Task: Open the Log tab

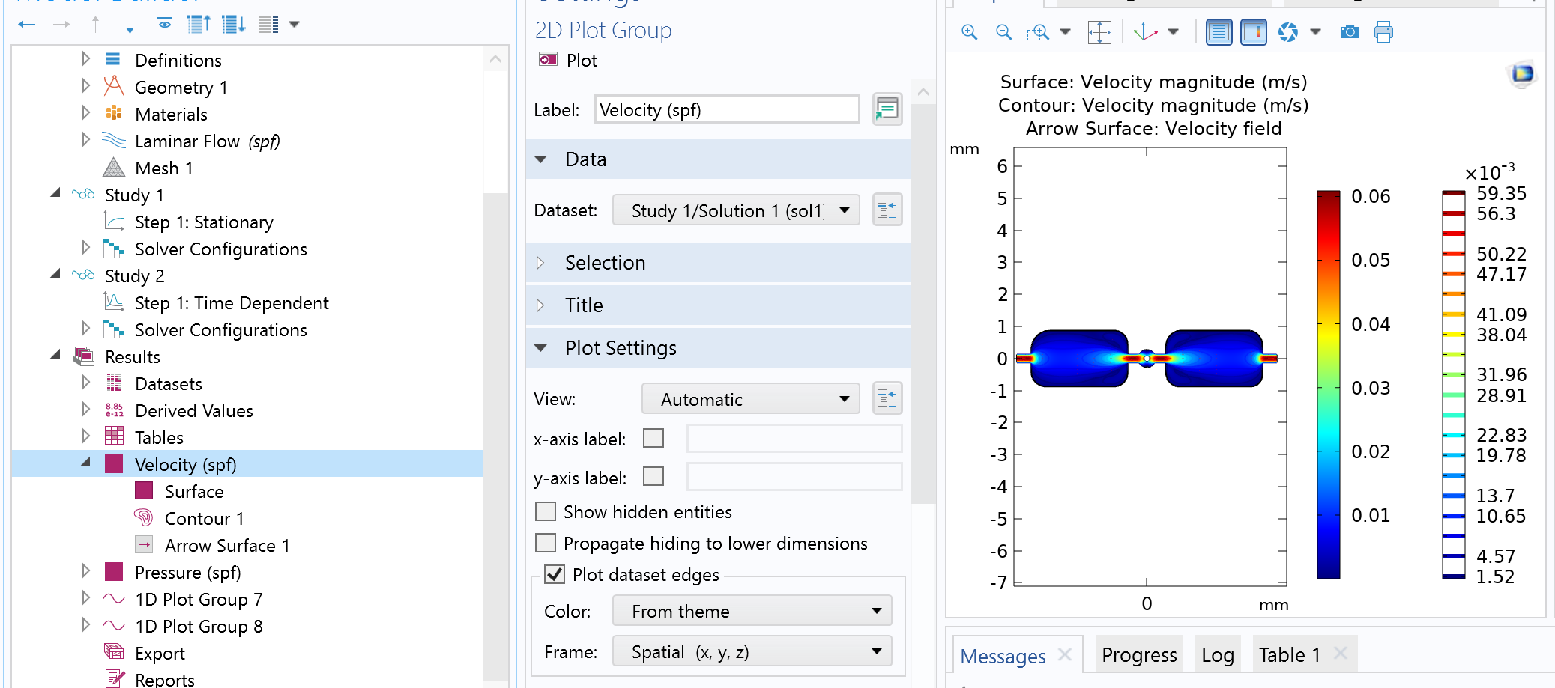Action: pyautogui.click(x=1217, y=655)
